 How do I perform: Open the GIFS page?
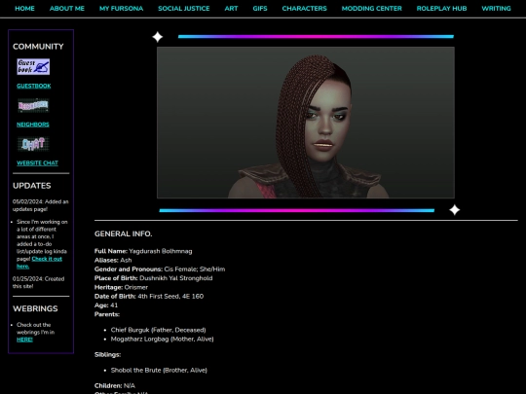pos(260,9)
